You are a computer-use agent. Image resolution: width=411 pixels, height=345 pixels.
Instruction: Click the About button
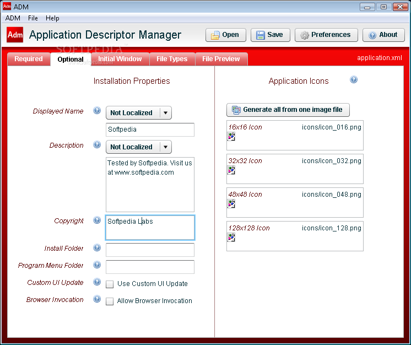click(x=383, y=35)
